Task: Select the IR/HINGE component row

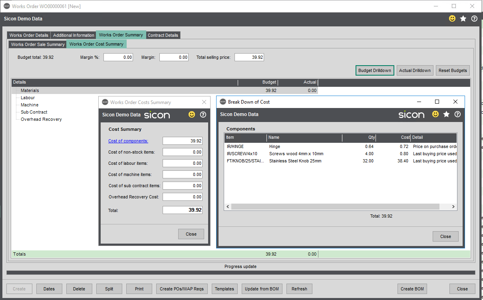Action: (x=340, y=146)
